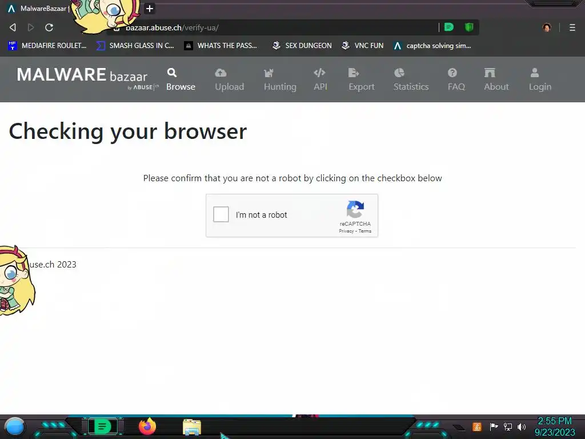Open the About page
Screen dimensions: 585x439
pos(496,79)
